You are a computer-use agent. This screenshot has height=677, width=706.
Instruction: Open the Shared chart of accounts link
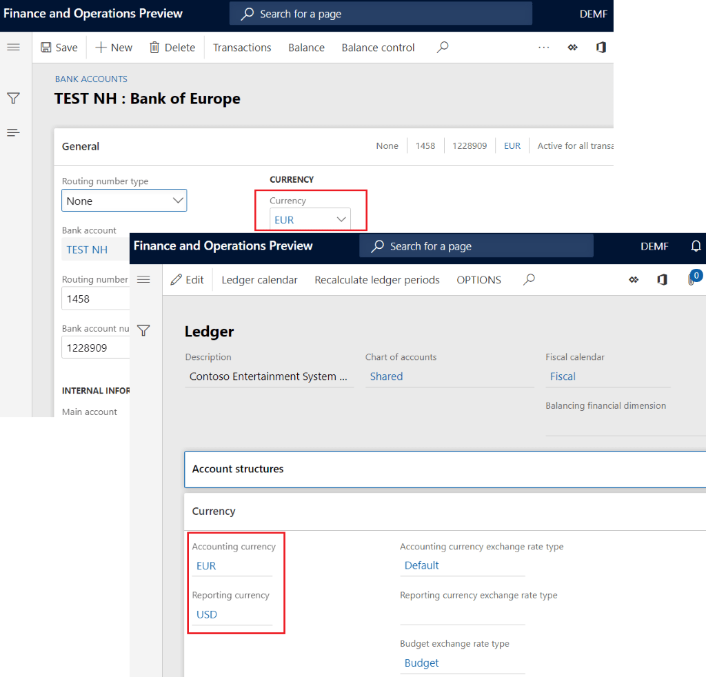click(x=386, y=376)
